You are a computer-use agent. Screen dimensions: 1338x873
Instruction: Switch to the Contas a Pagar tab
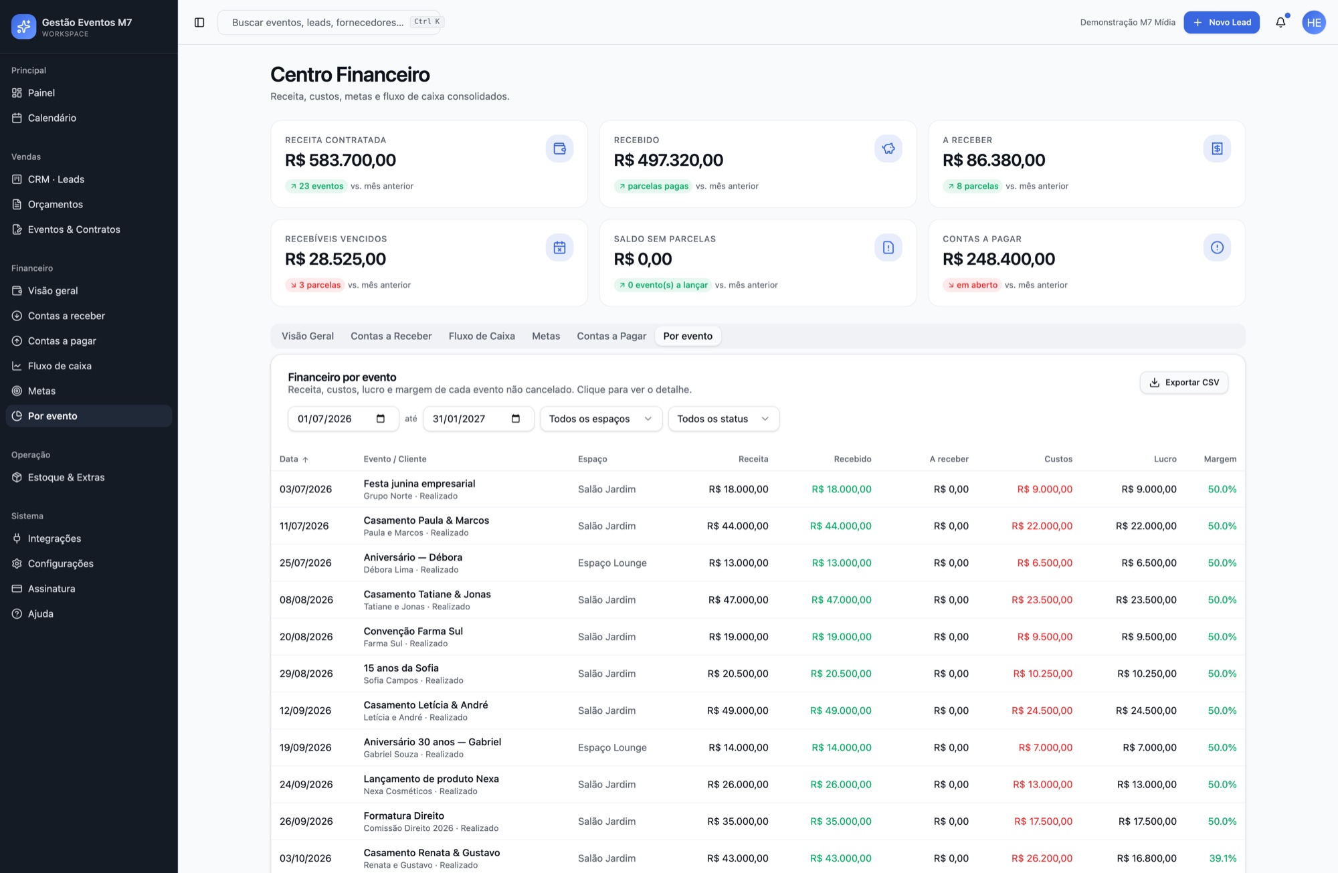point(611,336)
